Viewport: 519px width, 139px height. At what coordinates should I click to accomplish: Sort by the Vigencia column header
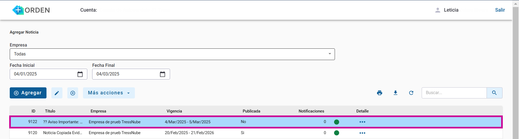click(174, 111)
